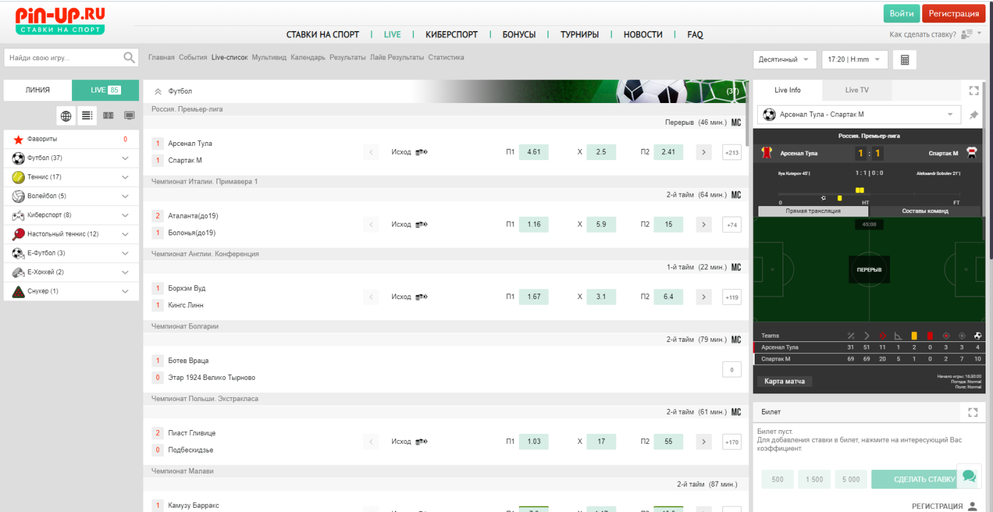Expand the Киберспорт (8) category
Image resolution: width=993 pixels, height=512 pixels.
(71, 215)
